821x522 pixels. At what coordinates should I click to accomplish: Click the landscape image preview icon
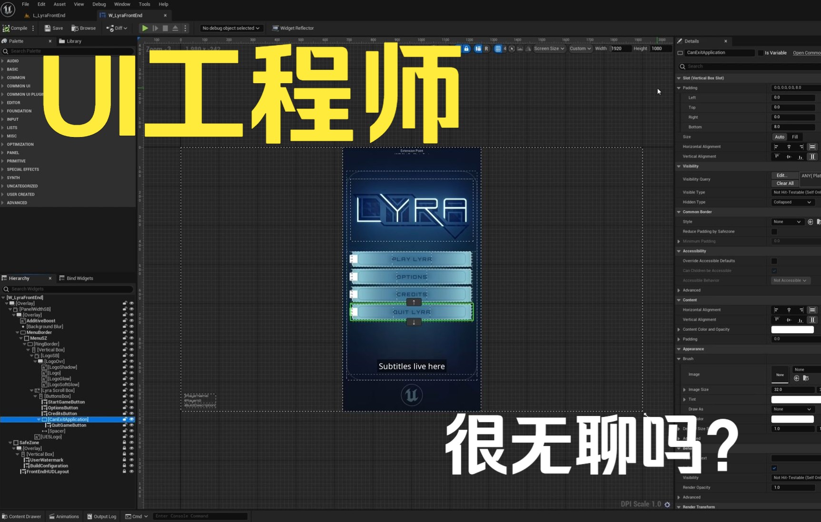520,49
